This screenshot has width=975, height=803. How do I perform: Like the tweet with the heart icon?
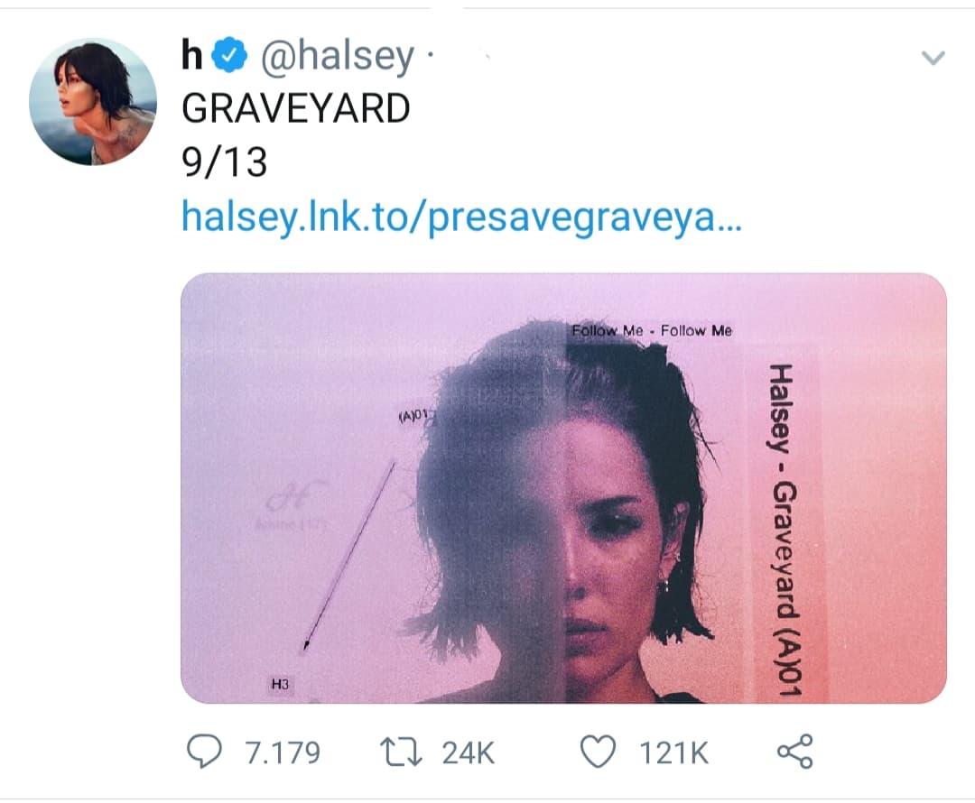click(x=598, y=752)
